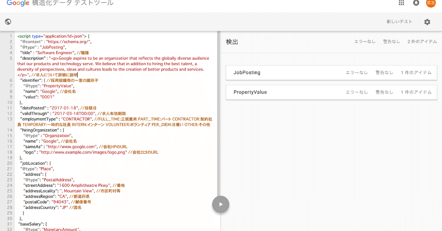The width and height of the screenshot is (442, 231).
Task: Open the settings gear icon
Action: pyautogui.click(x=427, y=22)
